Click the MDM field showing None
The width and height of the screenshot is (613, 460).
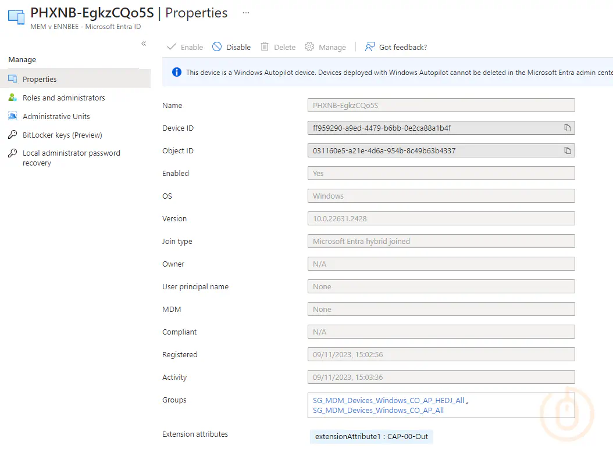point(441,309)
